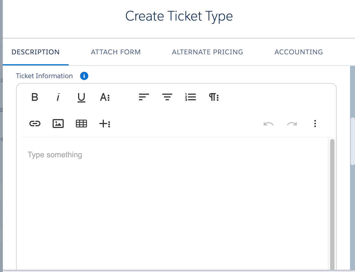Image resolution: width=355 pixels, height=272 pixels.
Task: Open the more paragraph options menu
Action: pos(214,97)
